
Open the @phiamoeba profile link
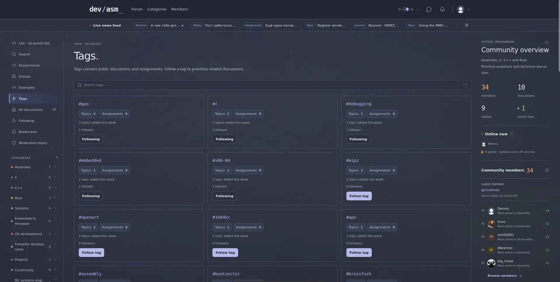[x=490, y=190]
